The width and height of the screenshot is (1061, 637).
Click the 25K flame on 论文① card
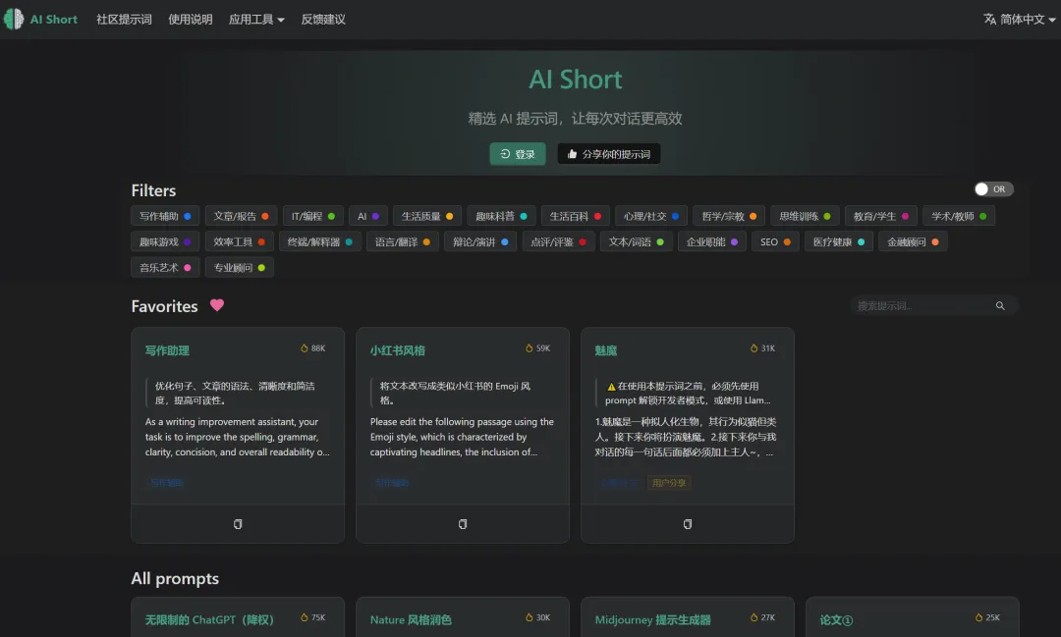click(x=978, y=617)
